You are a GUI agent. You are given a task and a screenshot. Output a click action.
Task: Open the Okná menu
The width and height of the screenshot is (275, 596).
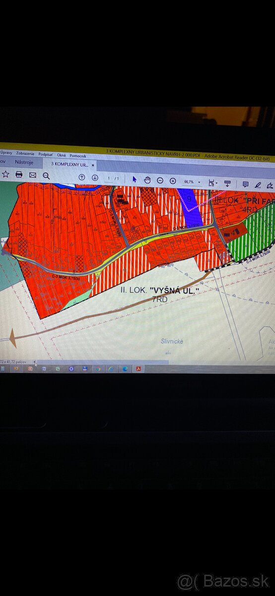(x=61, y=155)
